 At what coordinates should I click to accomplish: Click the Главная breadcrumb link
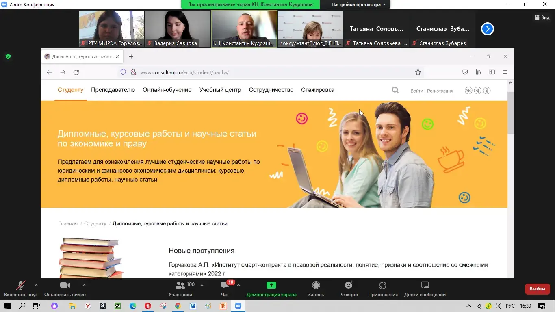[x=68, y=224]
